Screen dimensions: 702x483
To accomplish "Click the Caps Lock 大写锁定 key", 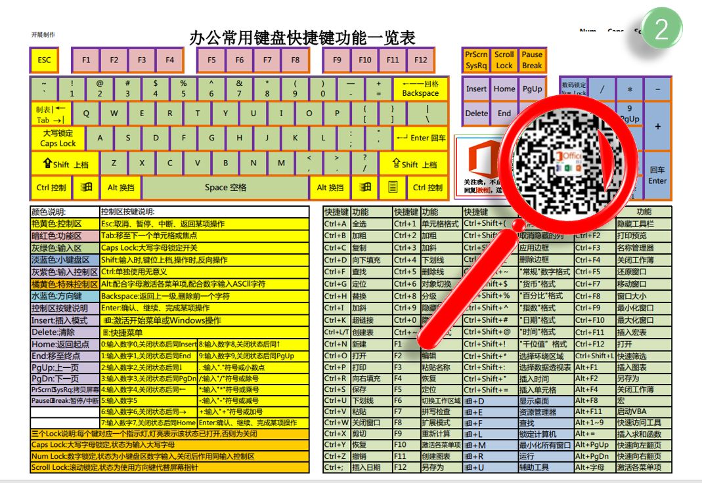I will click(58, 138).
